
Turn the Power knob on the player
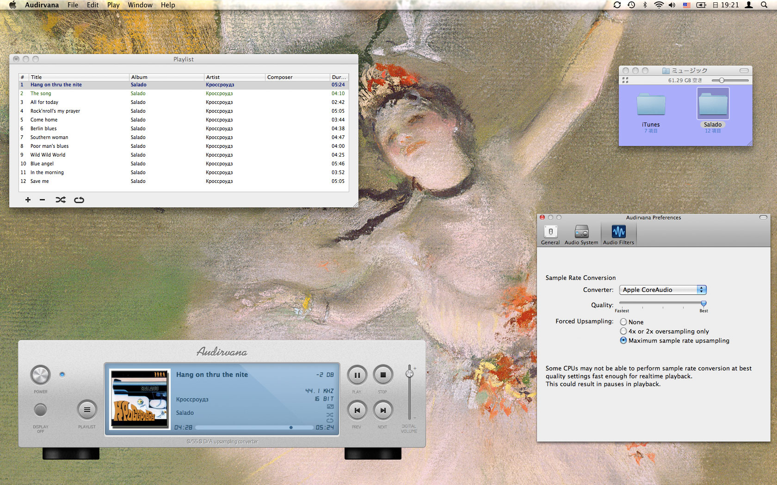pyautogui.click(x=40, y=375)
